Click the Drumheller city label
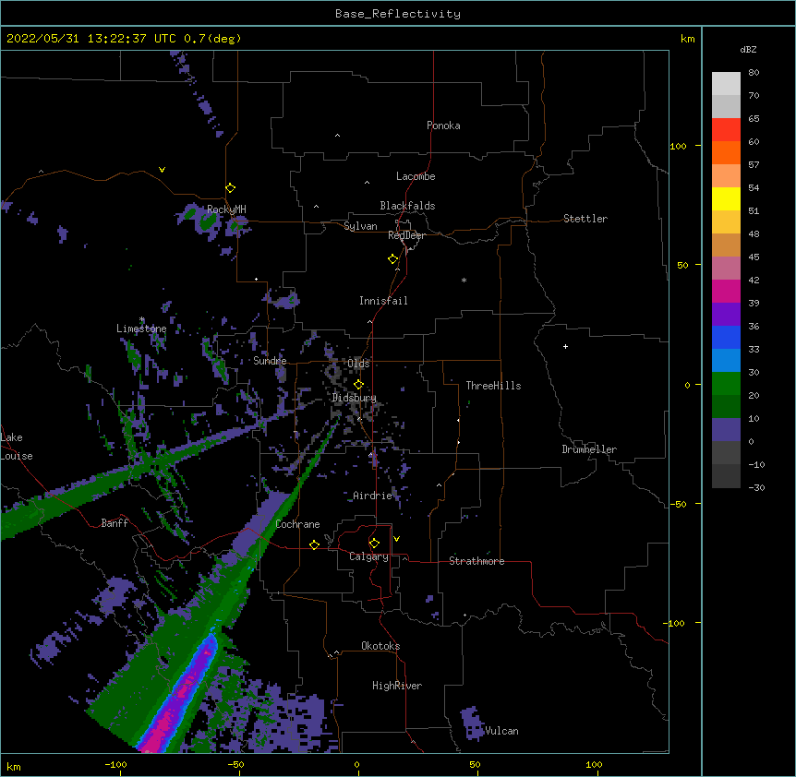 point(589,449)
